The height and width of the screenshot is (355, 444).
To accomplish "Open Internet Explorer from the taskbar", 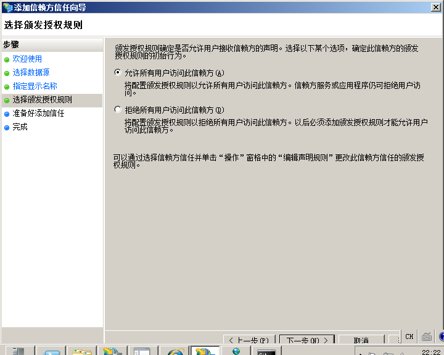I will coord(176,351).
